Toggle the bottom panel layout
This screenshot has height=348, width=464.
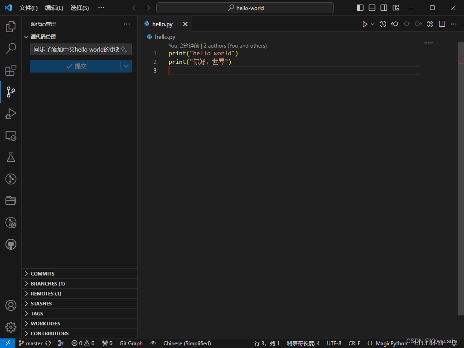pyautogui.click(x=372, y=8)
